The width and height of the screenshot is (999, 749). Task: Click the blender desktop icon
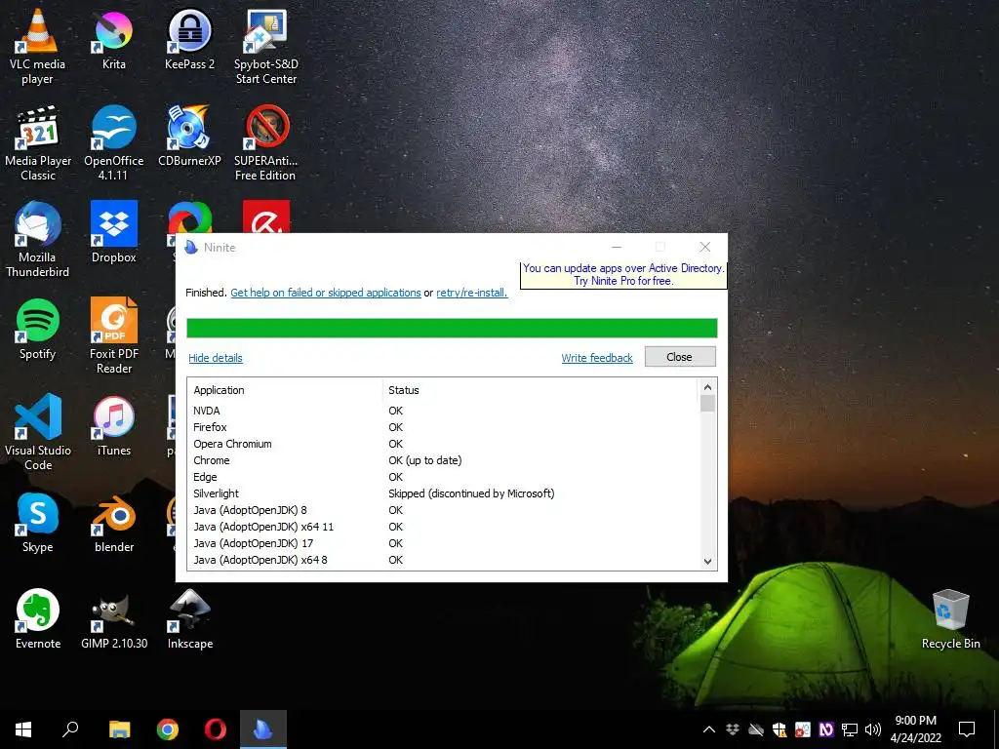pyautogui.click(x=114, y=524)
